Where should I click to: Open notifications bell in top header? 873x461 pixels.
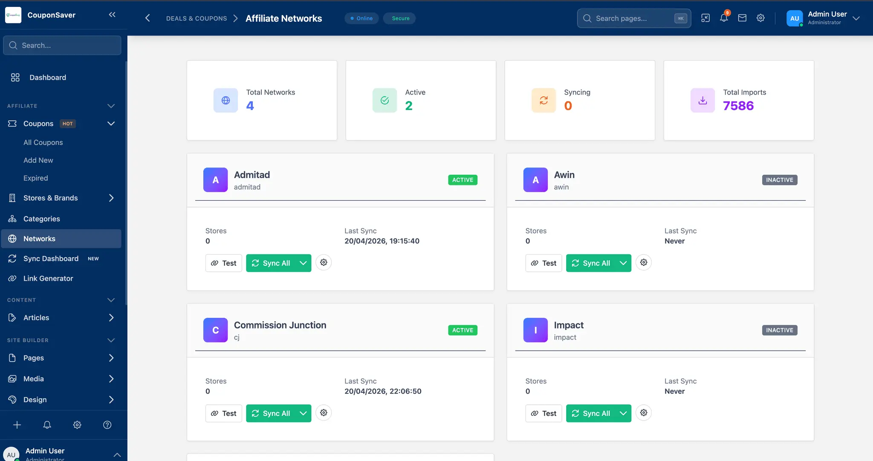pos(724,18)
